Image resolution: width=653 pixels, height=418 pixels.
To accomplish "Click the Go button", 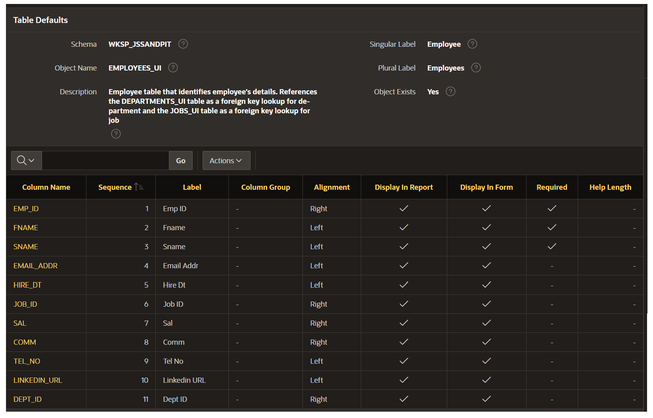I will click(180, 160).
